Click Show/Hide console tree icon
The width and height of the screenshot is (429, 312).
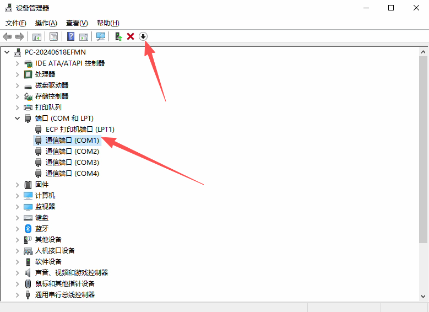(36, 36)
